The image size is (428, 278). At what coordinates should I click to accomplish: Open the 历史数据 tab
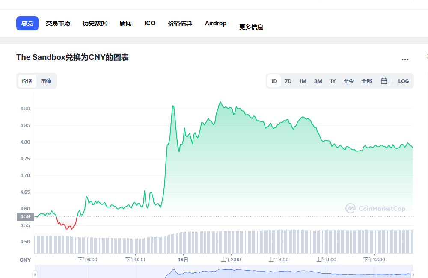[x=95, y=23]
